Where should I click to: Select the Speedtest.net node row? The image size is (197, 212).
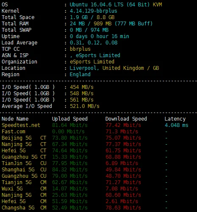point(95,125)
